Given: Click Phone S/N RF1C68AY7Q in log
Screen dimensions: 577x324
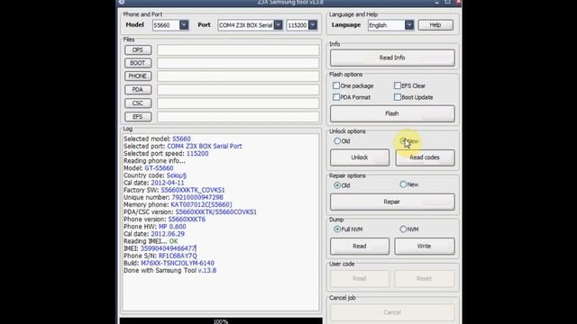Looking at the screenshot, I should tap(160, 256).
